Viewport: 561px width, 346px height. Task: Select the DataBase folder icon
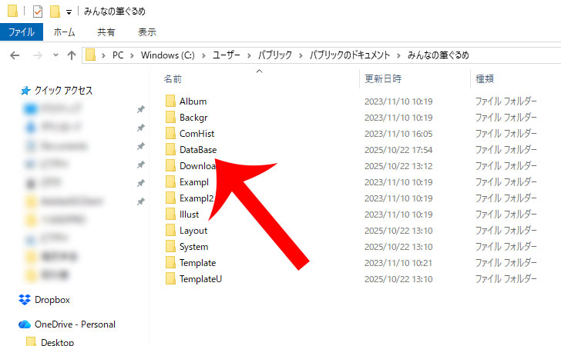click(170, 149)
